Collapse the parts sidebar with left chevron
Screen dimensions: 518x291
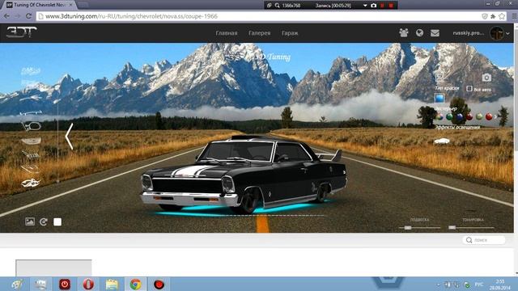click(69, 137)
